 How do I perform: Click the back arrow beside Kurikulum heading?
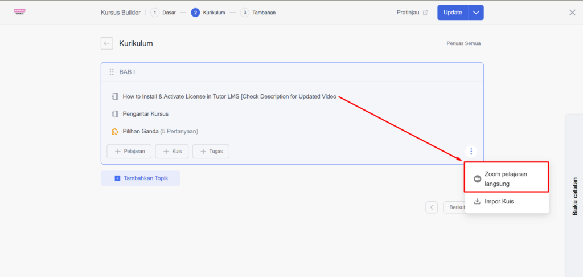pos(107,43)
